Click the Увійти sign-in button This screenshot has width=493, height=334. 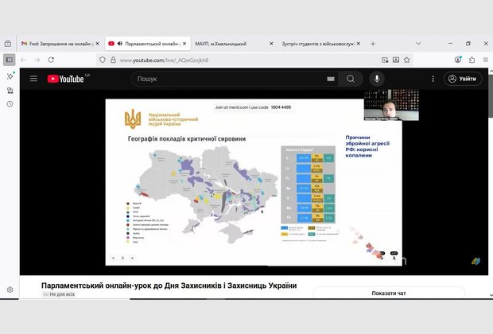click(463, 79)
